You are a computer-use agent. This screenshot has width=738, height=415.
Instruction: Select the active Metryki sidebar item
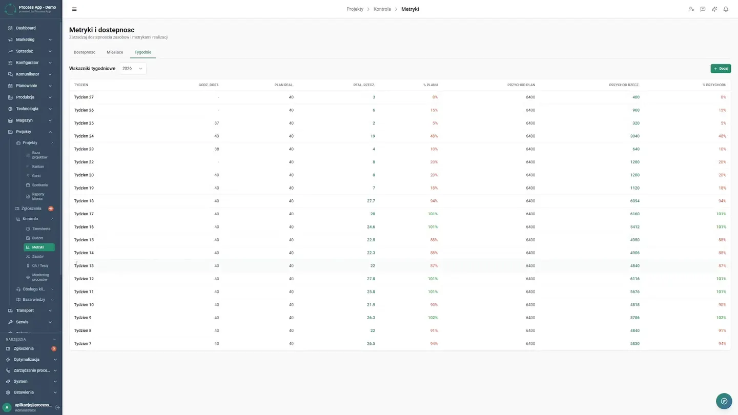coord(39,247)
